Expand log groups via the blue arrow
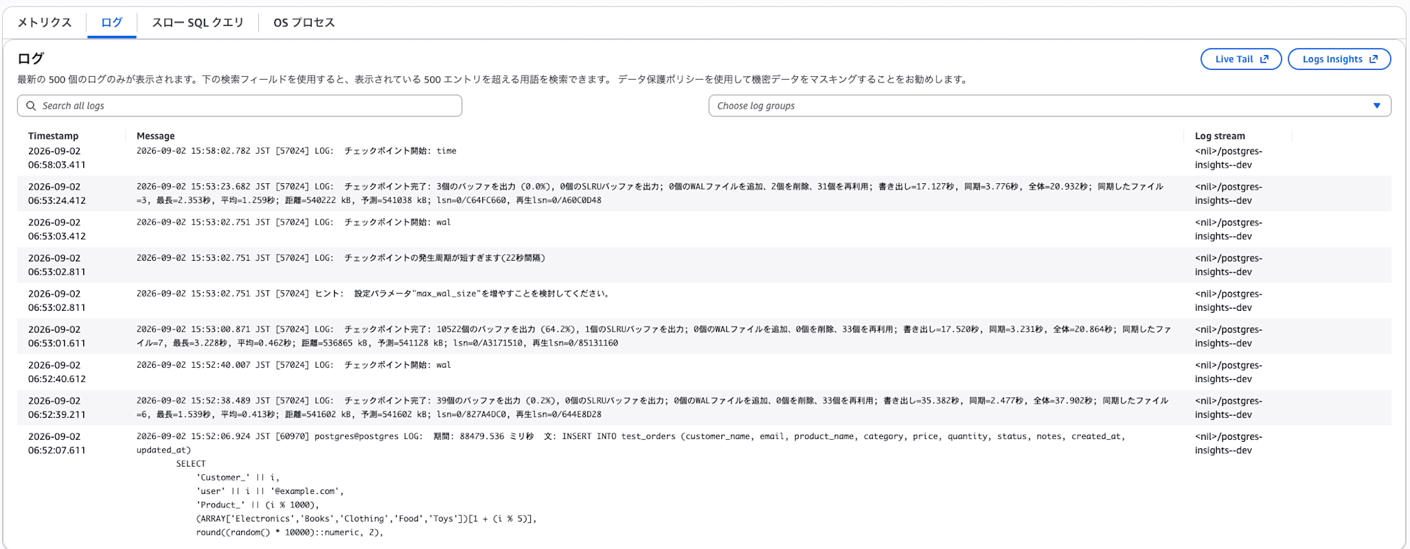Image resolution: width=1410 pixels, height=549 pixels. [1377, 106]
